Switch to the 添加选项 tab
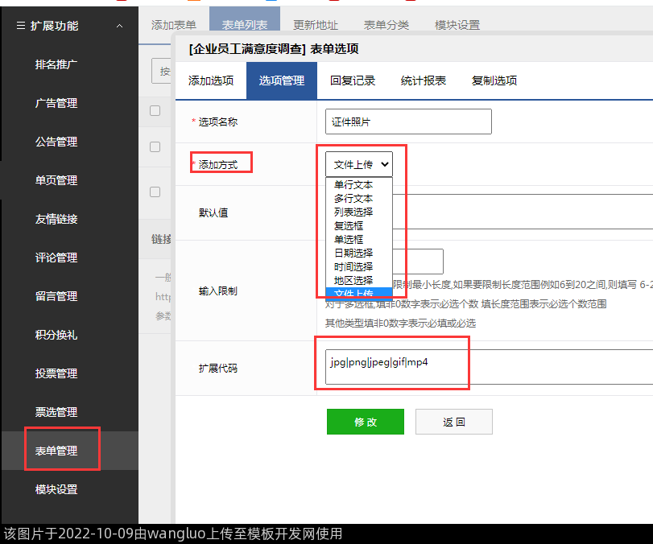The width and height of the screenshot is (653, 544). point(211,80)
